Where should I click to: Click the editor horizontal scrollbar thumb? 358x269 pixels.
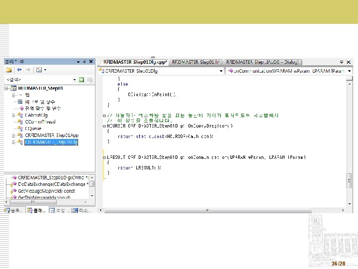(x=208, y=210)
